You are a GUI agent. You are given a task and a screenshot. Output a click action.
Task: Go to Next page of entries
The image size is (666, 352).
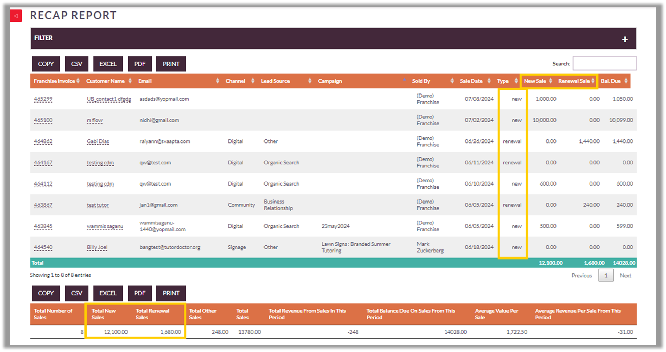pyautogui.click(x=625, y=276)
